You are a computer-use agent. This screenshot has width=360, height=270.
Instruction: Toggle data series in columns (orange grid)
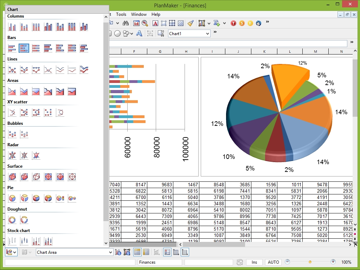click(x=146, y=252)
